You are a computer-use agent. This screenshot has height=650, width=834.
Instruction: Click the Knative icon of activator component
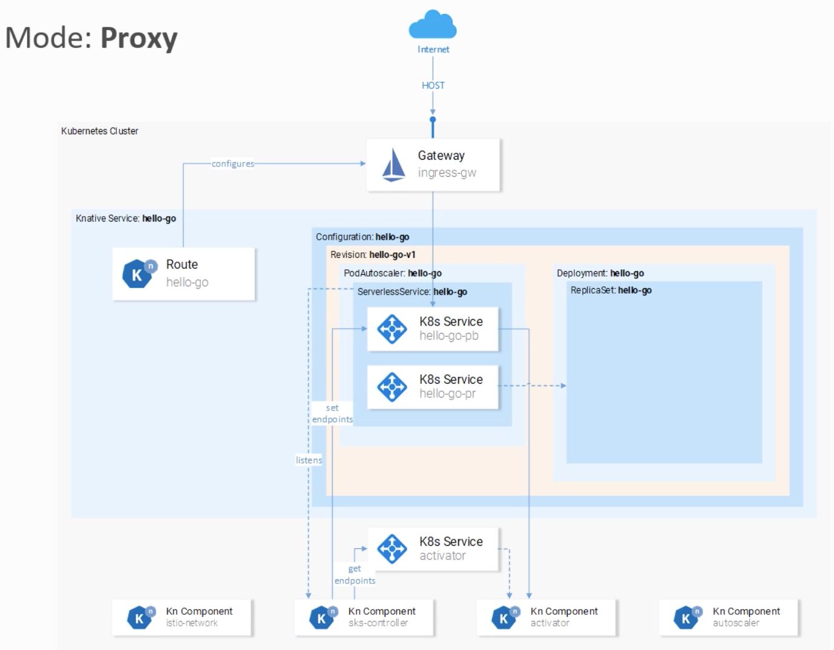click(x=506, y=617)
